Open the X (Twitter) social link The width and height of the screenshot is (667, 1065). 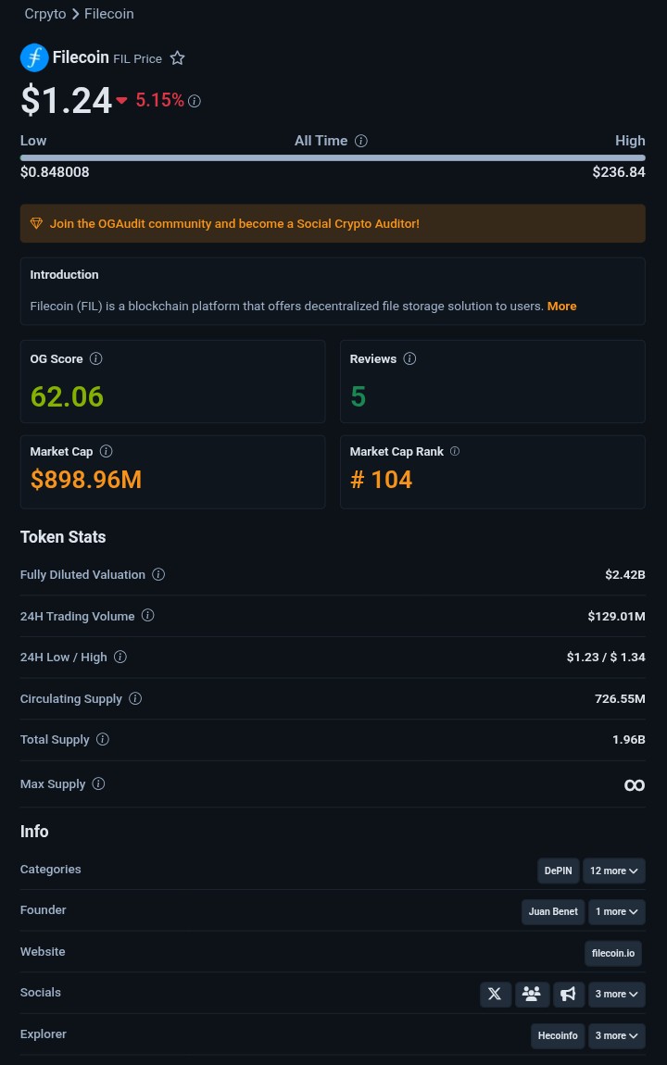[496, 994]
